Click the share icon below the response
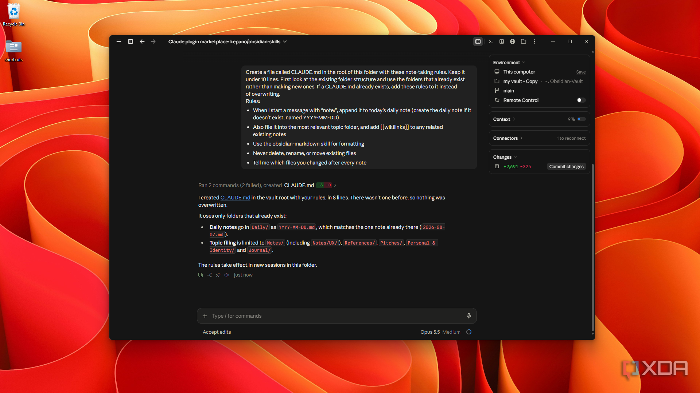700x393 pixels. click(209, 275)
